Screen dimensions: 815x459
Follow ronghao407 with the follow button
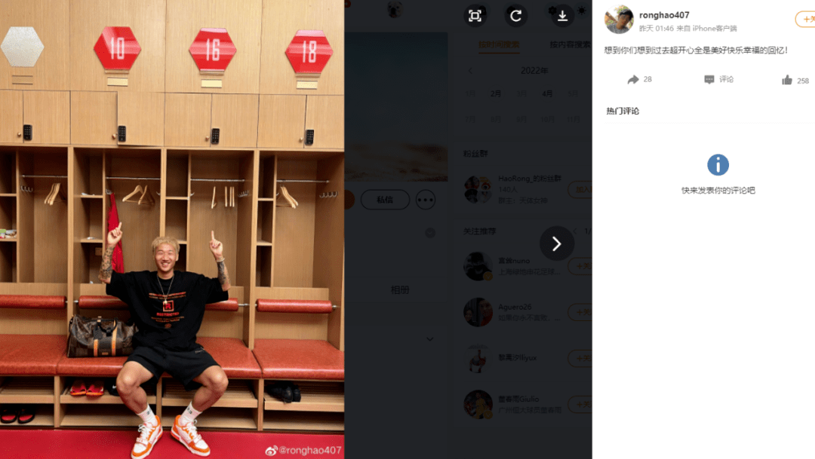(x=805, y=19)
